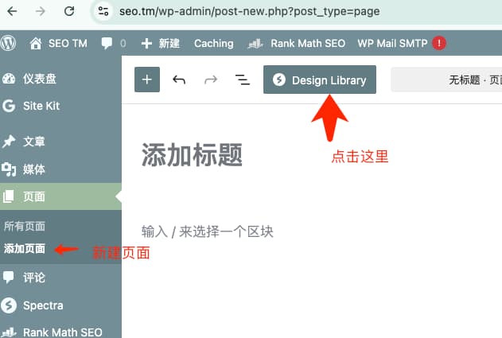This screenshot has width=502, height=338.
Task: Open the document overview list icon
Action: (x=242, y=80)
